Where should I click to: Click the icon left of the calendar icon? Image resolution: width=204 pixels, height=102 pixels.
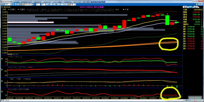[x=21, y=4]
